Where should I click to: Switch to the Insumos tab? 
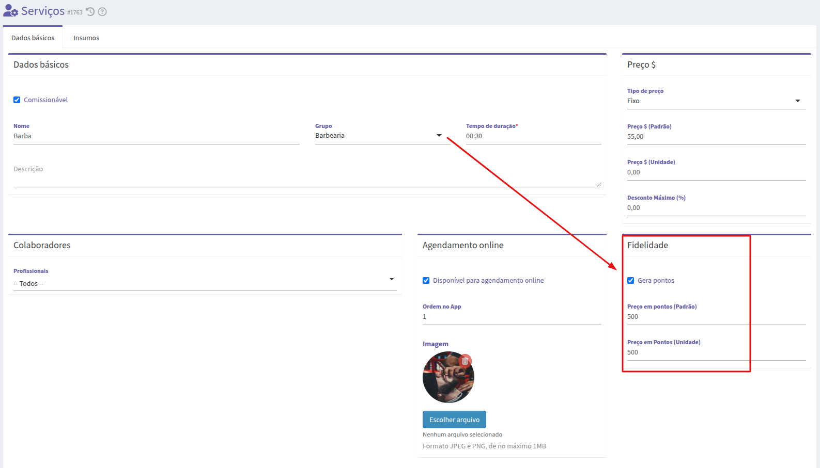pos(86,38)
